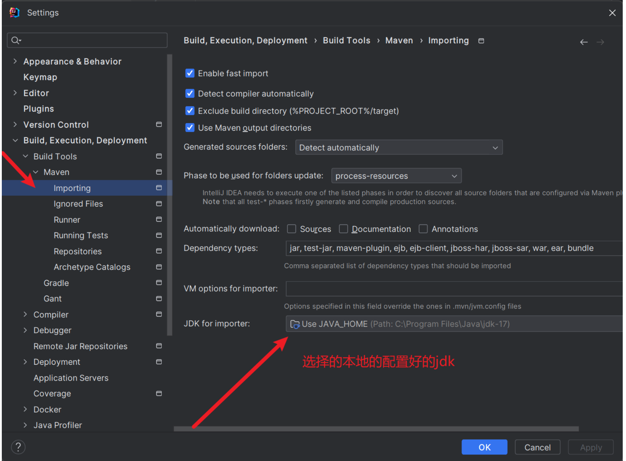Expand the Editor settings node
This screenshot has height=461, width=626.
(15, 93)
